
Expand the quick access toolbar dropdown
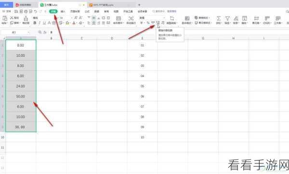tap(45, 12)
